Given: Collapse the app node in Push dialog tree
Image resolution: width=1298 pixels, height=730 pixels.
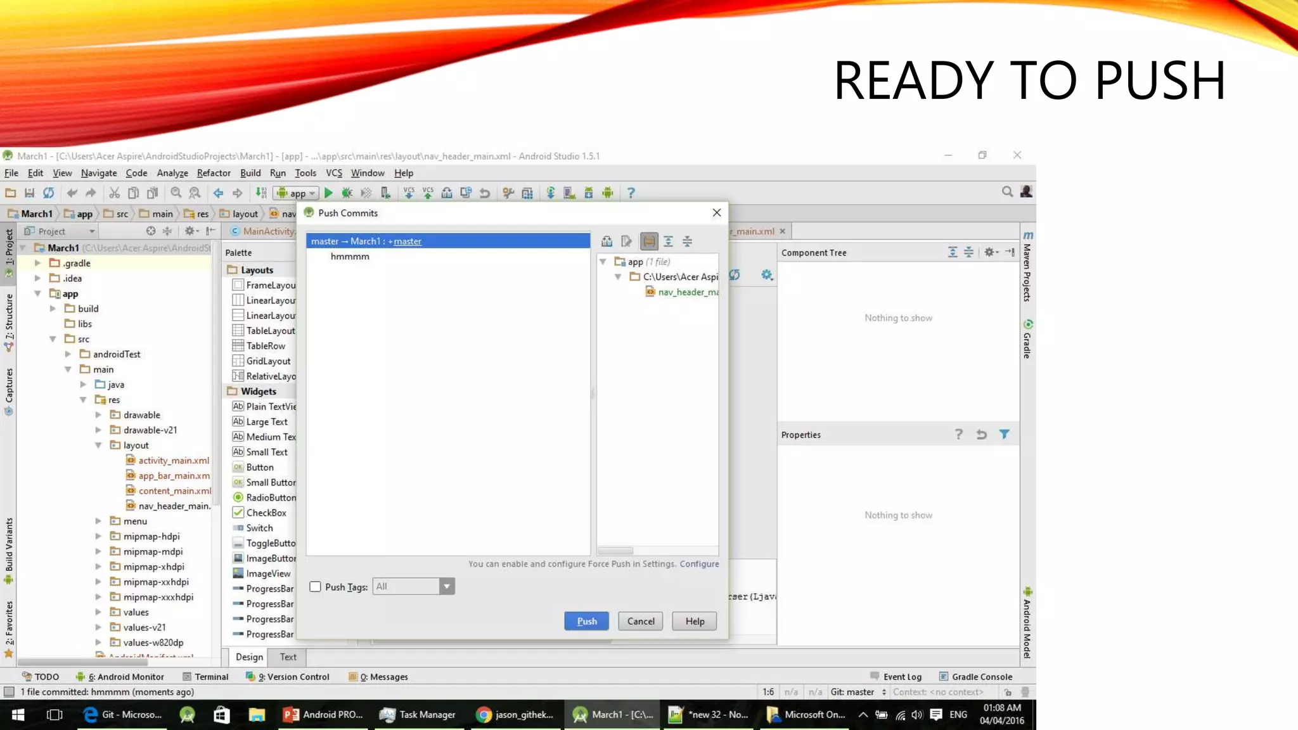Looking at the screenshot, I should (x=603, y=262).
